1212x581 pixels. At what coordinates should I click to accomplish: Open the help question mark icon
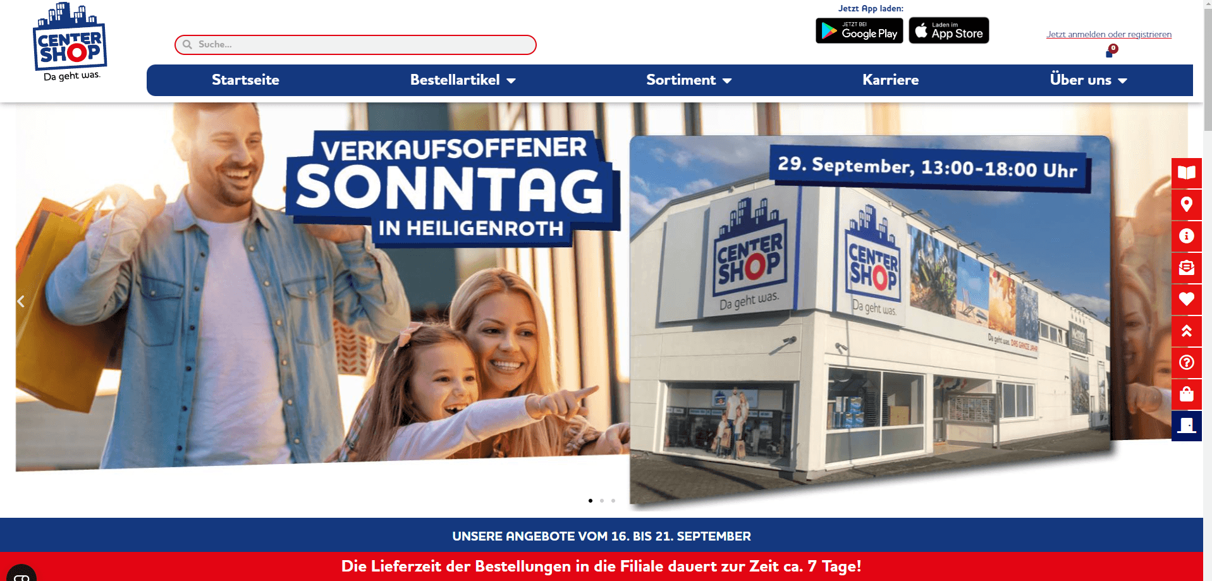click(1186, 362)
